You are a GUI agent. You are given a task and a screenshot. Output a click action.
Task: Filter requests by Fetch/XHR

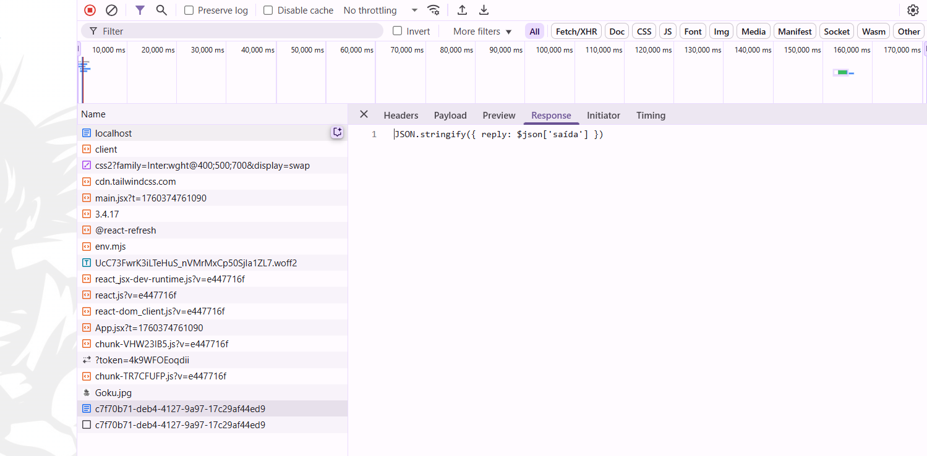pos(576,32)
